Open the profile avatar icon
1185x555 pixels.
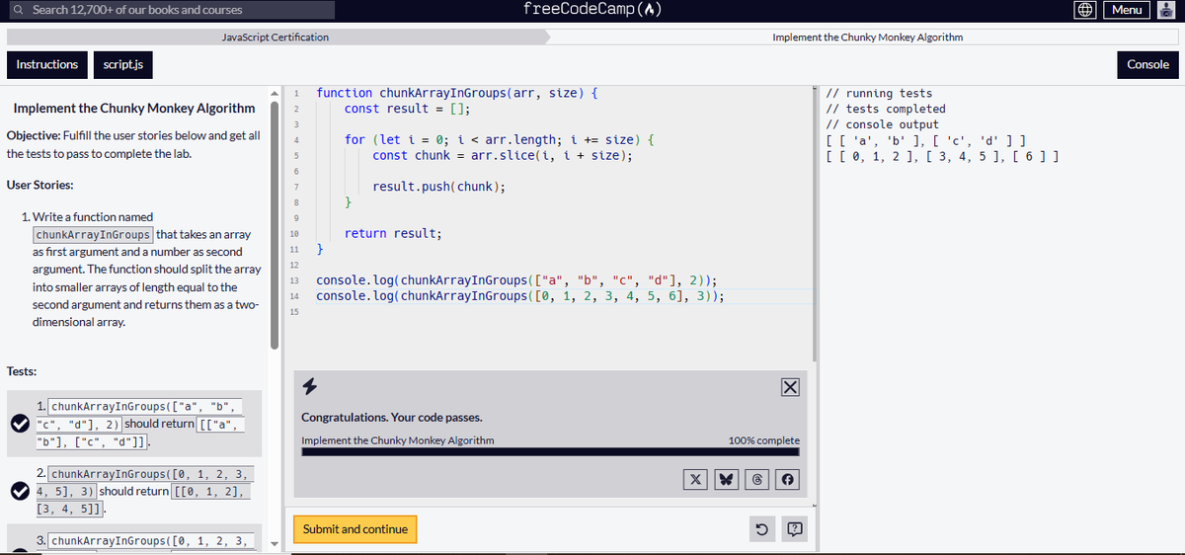point(1167,10)
